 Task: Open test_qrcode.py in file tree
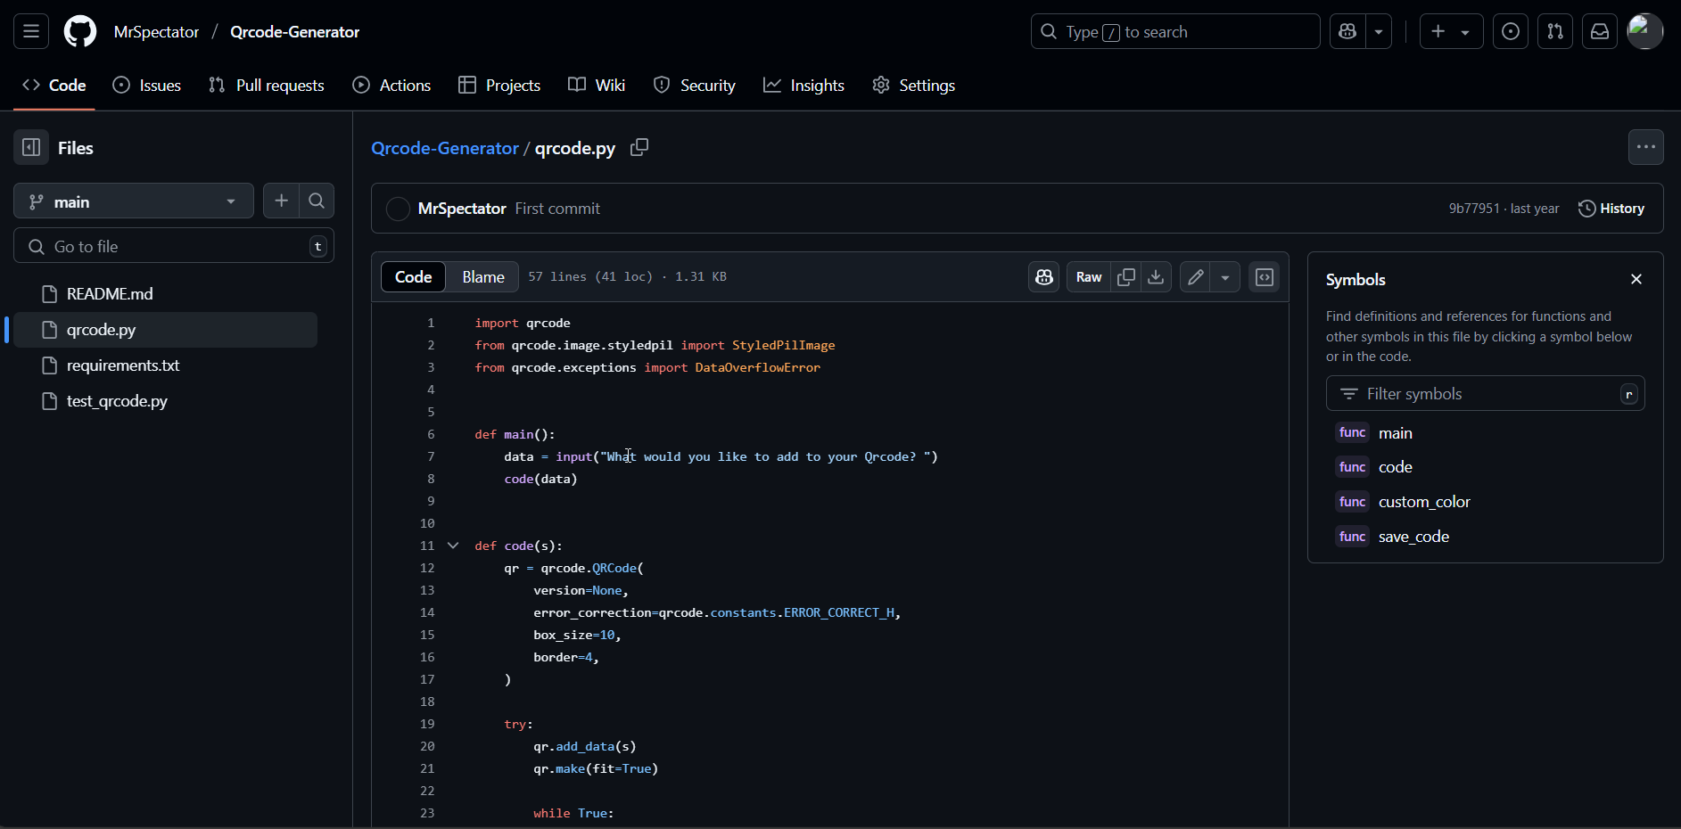point(165,401)
